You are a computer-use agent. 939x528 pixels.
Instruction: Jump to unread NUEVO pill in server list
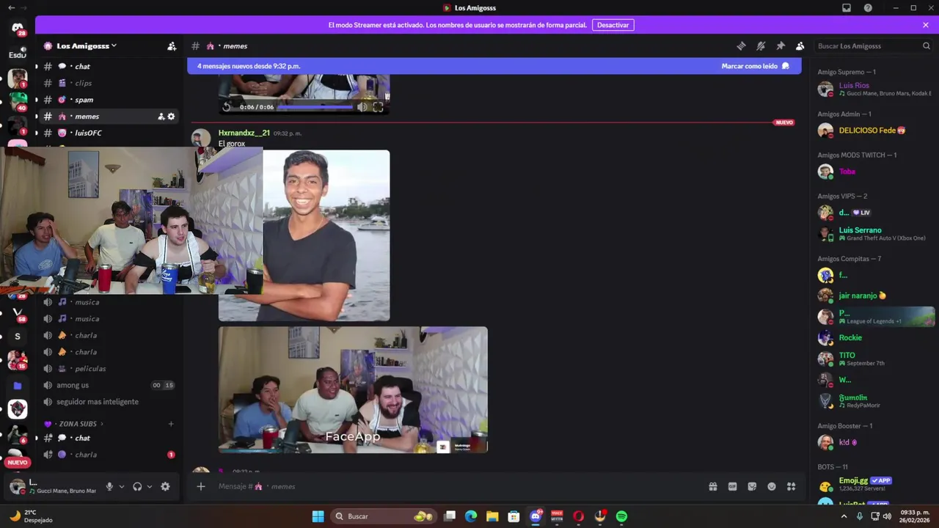point(18,462)
